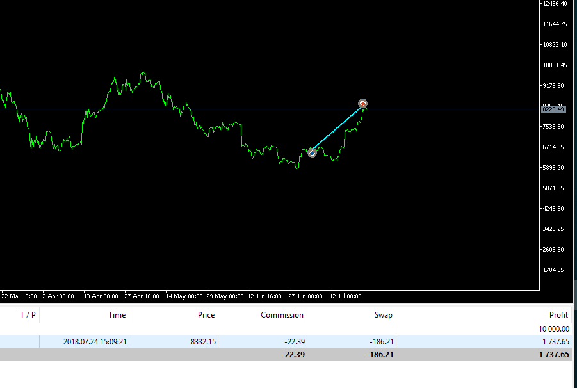Select the horizontal current price line
Image resolution: width=577 pixels, height=388 pixels.
tap(192, 109)
